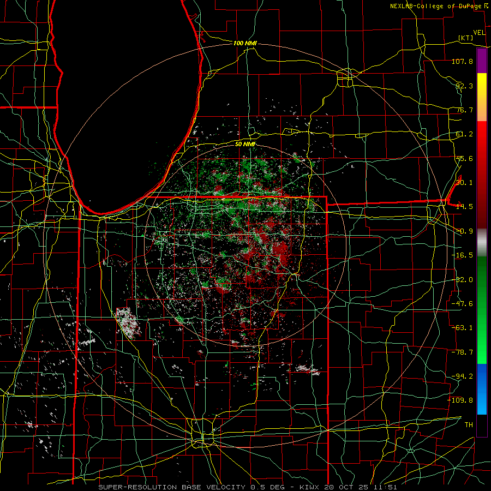Pick the purple segment of the color bar

(482, 61)
